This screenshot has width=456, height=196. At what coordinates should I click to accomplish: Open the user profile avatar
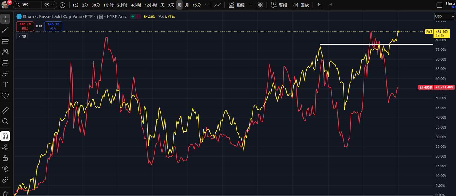5,5
